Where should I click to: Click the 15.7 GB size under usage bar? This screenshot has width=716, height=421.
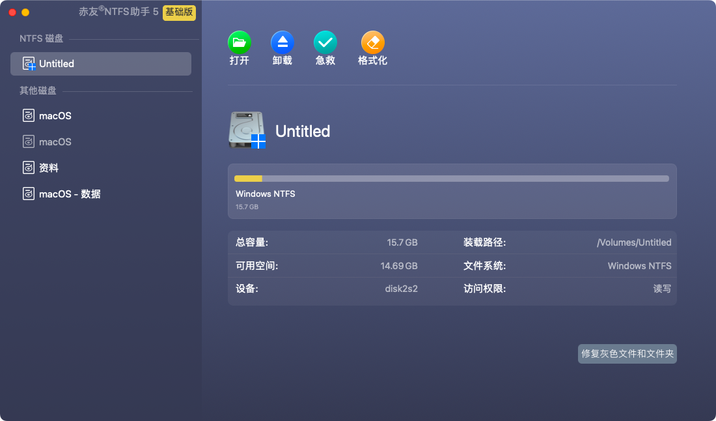point(247,207)
